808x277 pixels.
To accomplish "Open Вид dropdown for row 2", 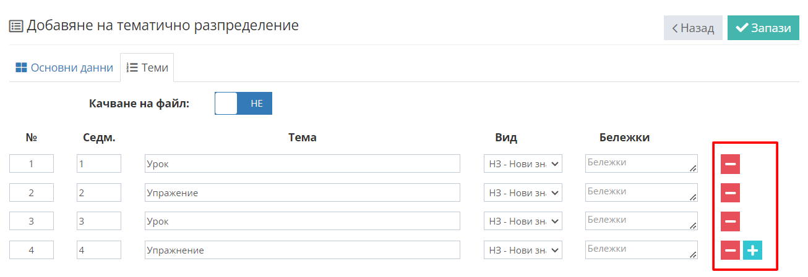I will coord(523,192).
